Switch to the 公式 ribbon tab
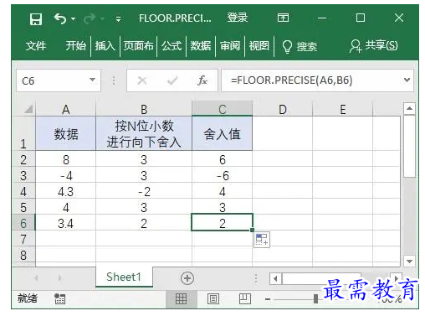Screen dimensions: 425x316 (172, 46)
